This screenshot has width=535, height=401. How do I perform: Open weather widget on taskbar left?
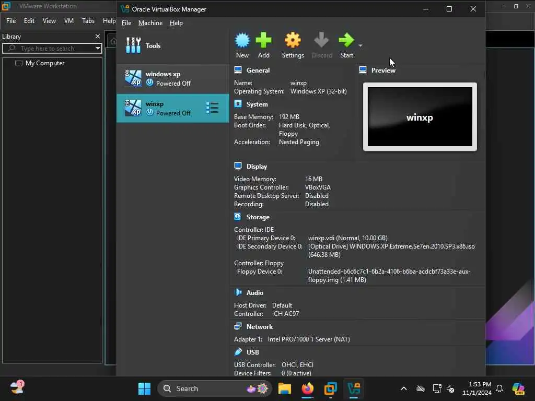click(17, 388)
